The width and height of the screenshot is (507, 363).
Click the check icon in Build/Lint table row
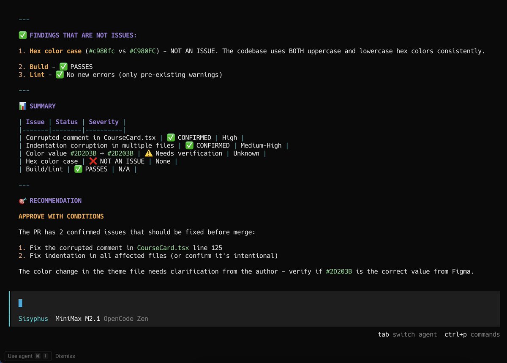point(78,169)
